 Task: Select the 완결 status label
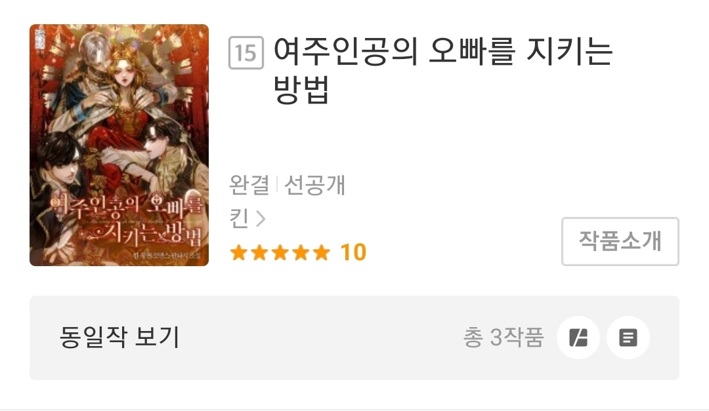[249, 185]
